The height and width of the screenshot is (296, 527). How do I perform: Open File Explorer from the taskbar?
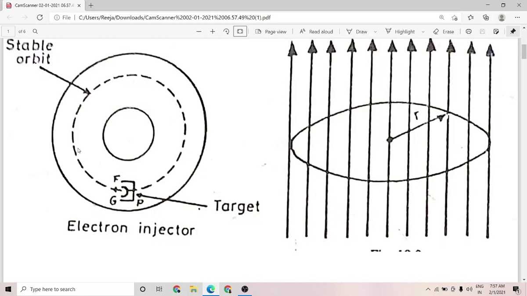click(x=193, y=289)
